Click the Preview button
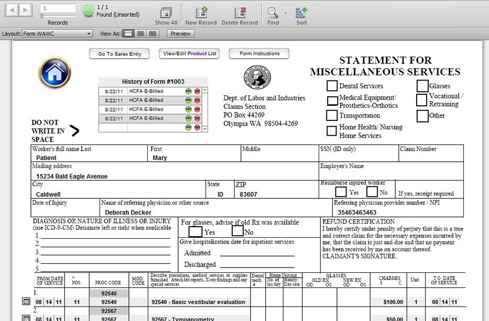The image size is (489, 321). tap(181, 34)
